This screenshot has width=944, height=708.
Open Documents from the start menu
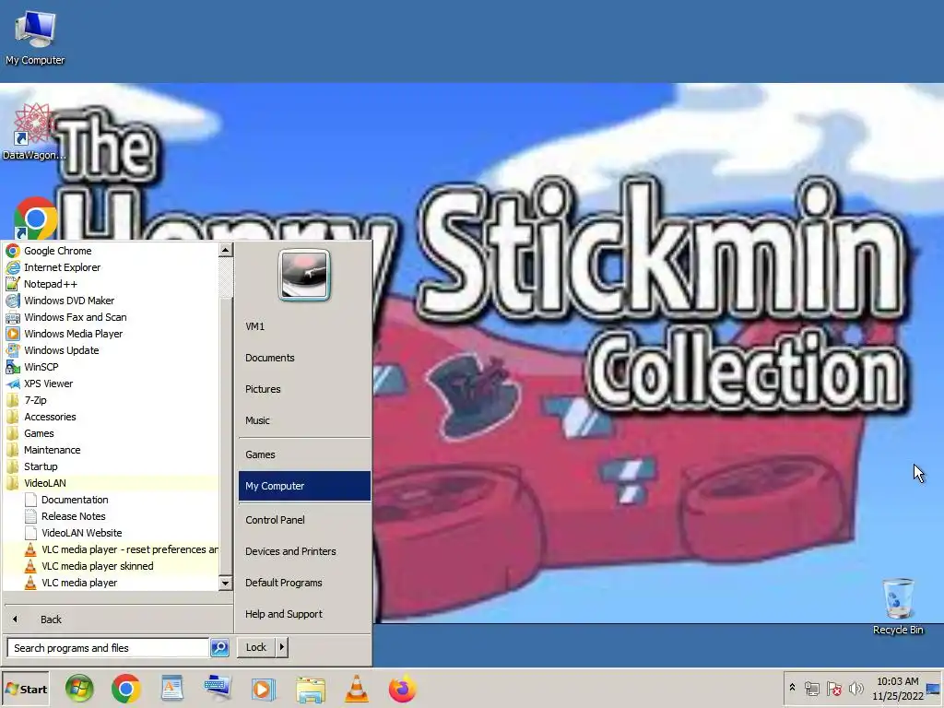point(304,358)
